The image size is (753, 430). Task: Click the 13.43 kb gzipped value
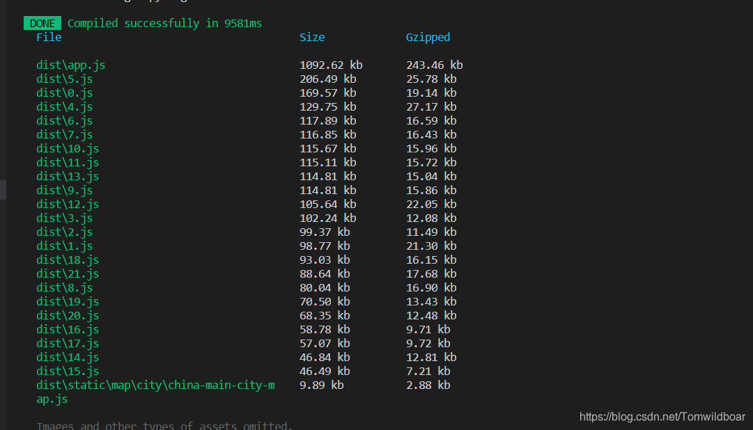[431, 301]
